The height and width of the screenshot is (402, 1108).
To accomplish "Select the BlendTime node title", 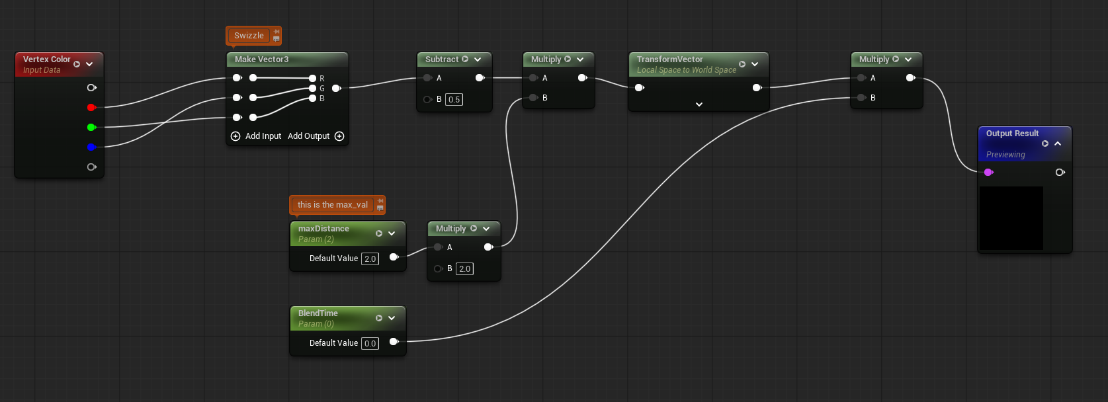I will pyautogui.click(x=318, y=313).
